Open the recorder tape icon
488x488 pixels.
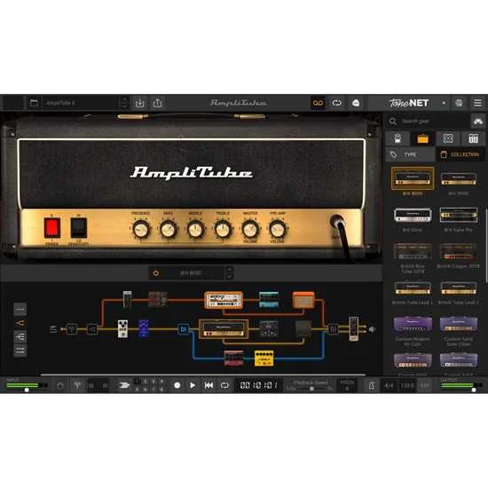(318, 103)
